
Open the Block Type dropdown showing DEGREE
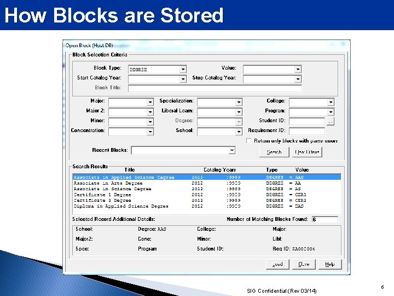[x=183, y=69]
